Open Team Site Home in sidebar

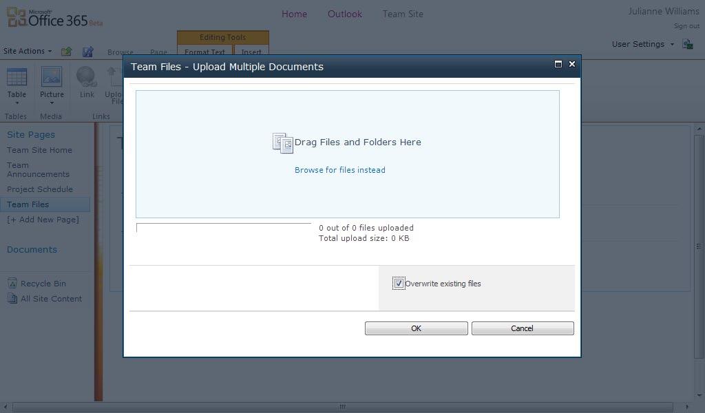[x=39, y=150]
